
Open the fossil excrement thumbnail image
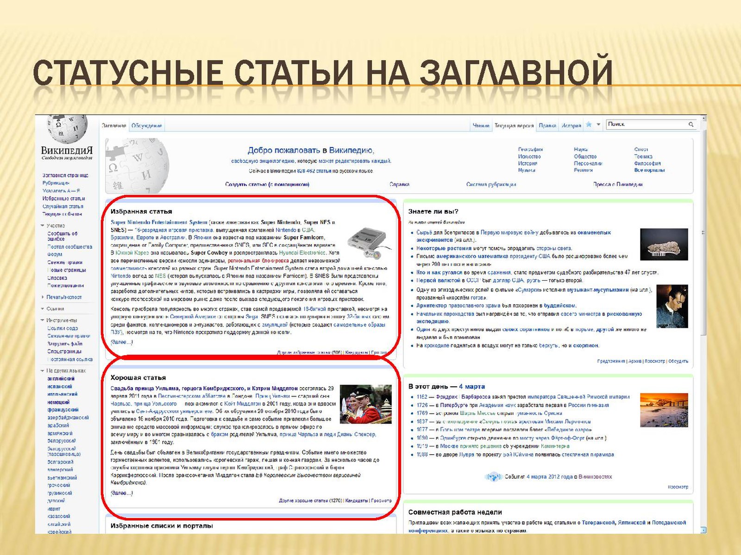(664, 244)
